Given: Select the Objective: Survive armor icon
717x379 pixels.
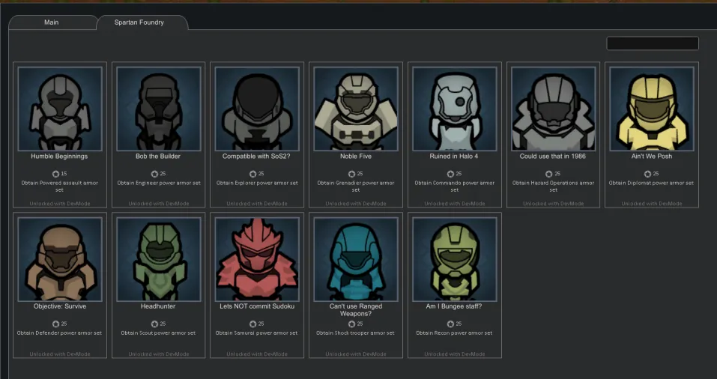Looking at the screenshot, I should coord(59,259).
